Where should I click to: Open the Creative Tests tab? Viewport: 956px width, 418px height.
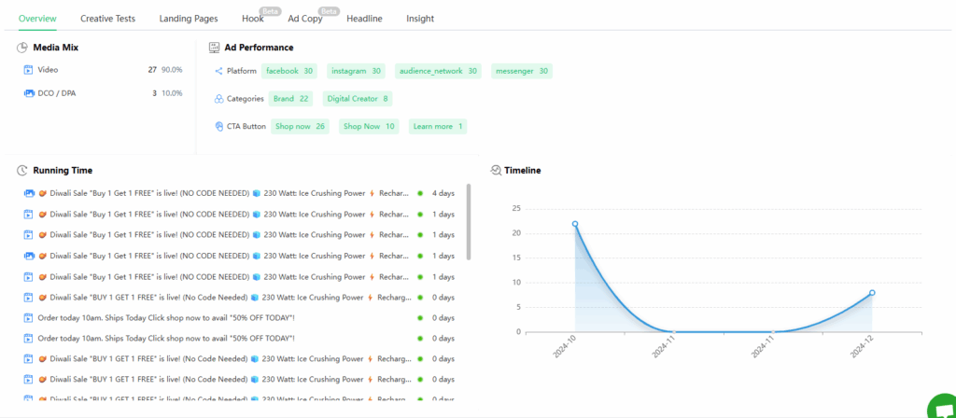point(108,19)
